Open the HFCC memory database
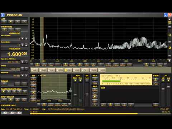 tap(104, 105)
